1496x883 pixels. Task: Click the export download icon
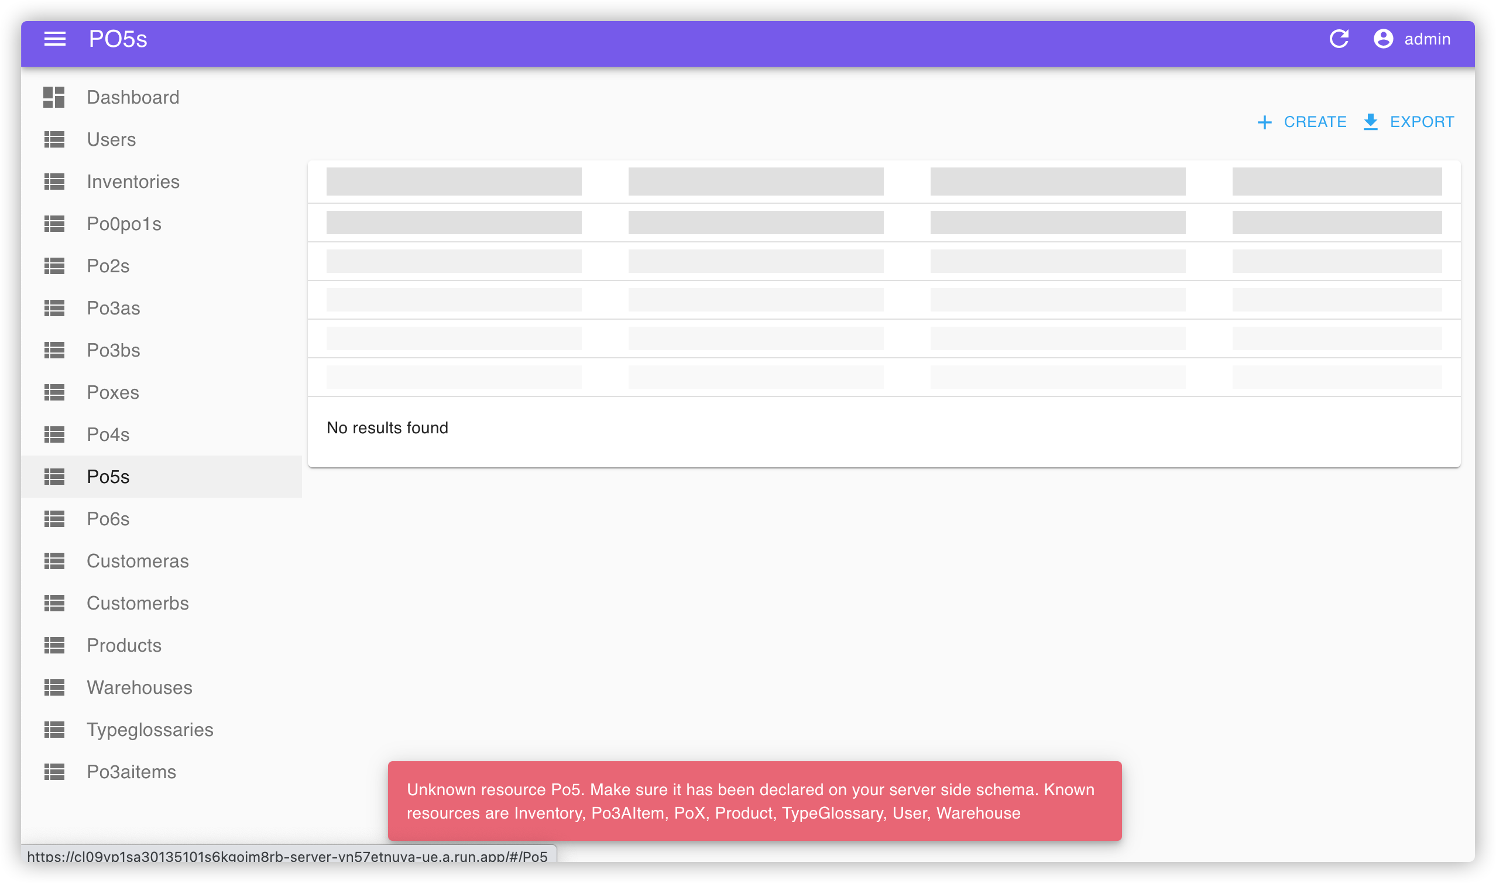tap(1371, 121)
